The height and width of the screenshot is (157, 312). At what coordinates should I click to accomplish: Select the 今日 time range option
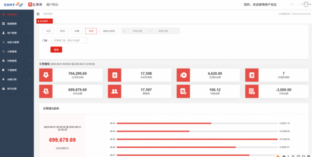pos(48,31)
